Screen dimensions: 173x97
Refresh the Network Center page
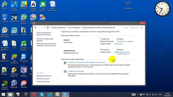(x=127, y=27)
